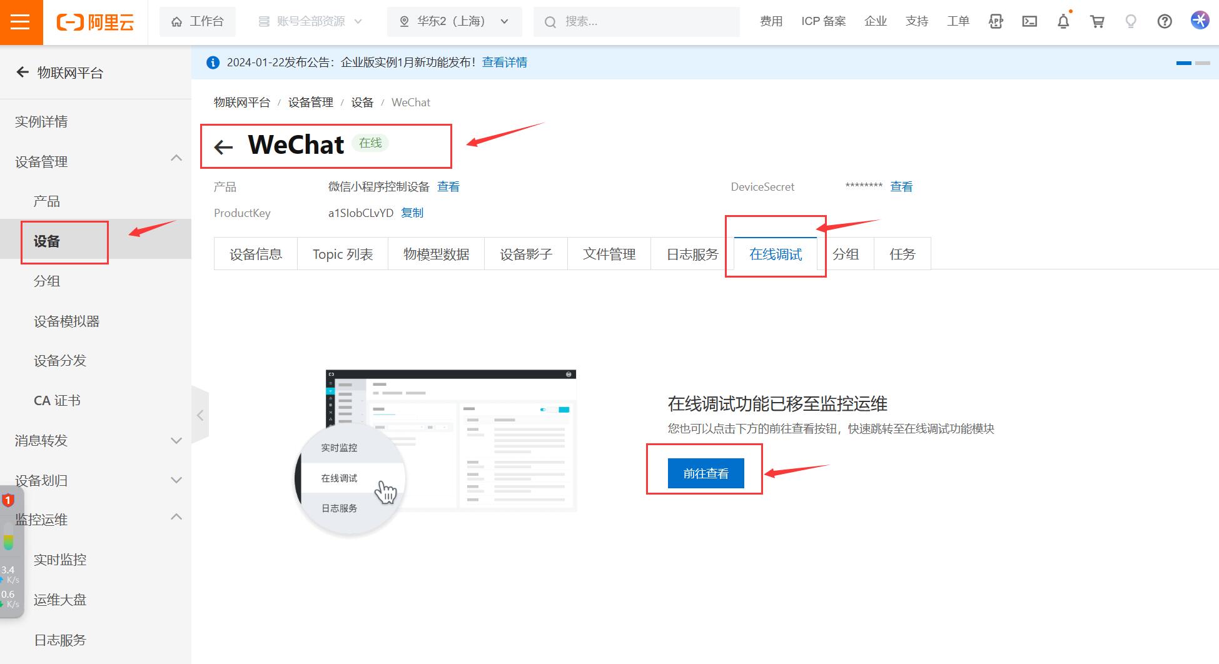
Task: Open 查看详情 announcement link
Action: point(505,63)
